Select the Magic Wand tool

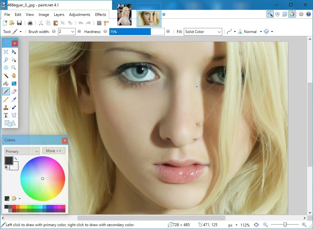pyautogui.click(x=6, y=76)
